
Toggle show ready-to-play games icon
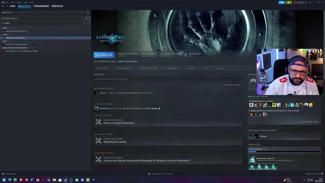click(89, 18)
